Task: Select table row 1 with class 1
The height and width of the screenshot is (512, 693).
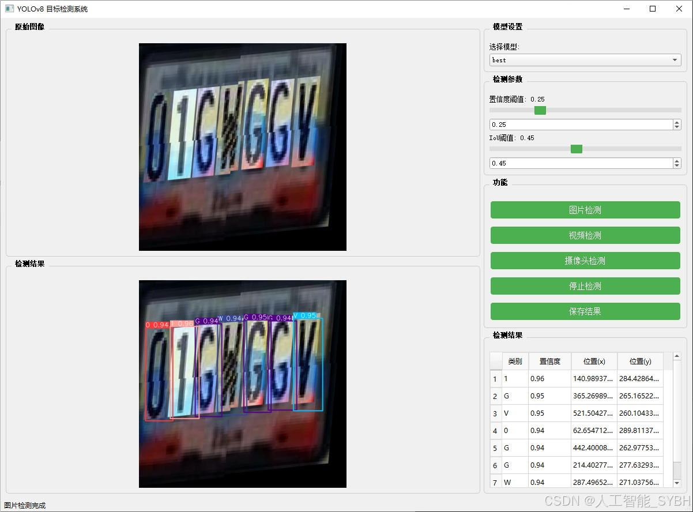Action: point(549,378)
